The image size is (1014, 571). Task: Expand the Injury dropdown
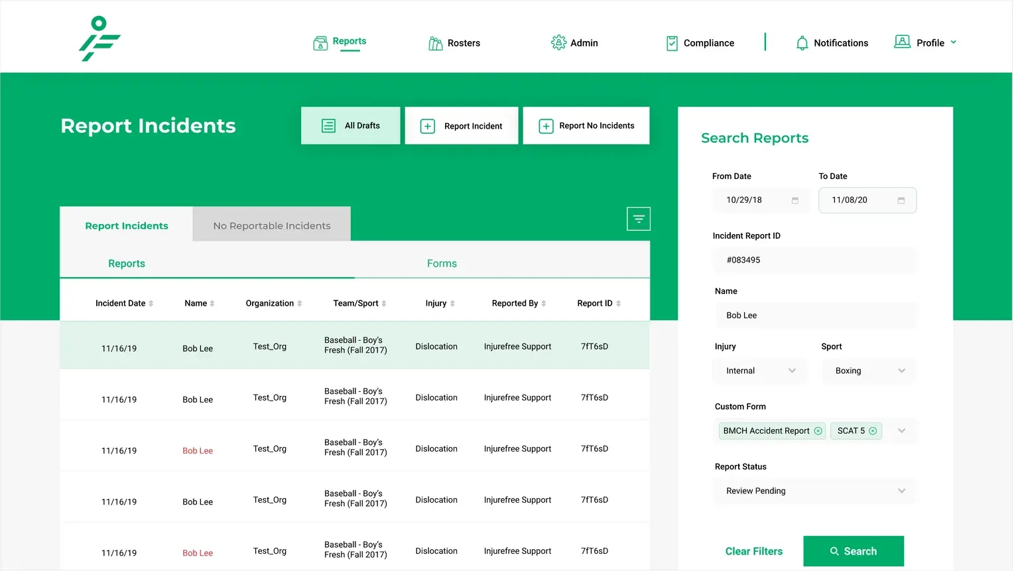tap(792, 371)
